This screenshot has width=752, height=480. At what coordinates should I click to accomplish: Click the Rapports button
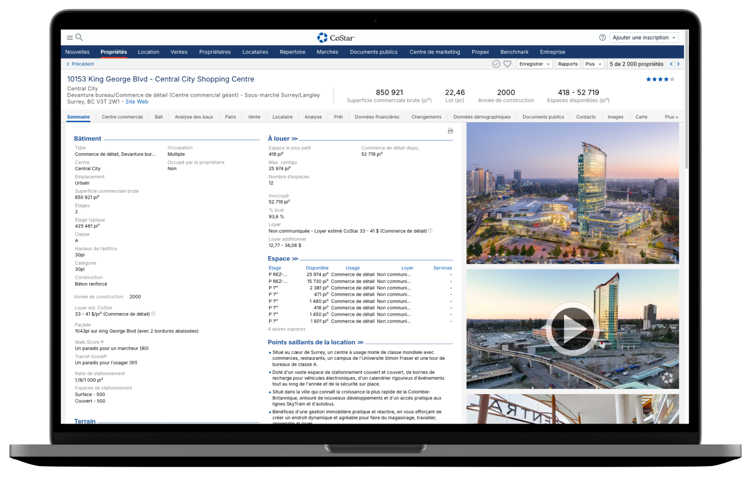pyautogui.click(x=567, y=64)
